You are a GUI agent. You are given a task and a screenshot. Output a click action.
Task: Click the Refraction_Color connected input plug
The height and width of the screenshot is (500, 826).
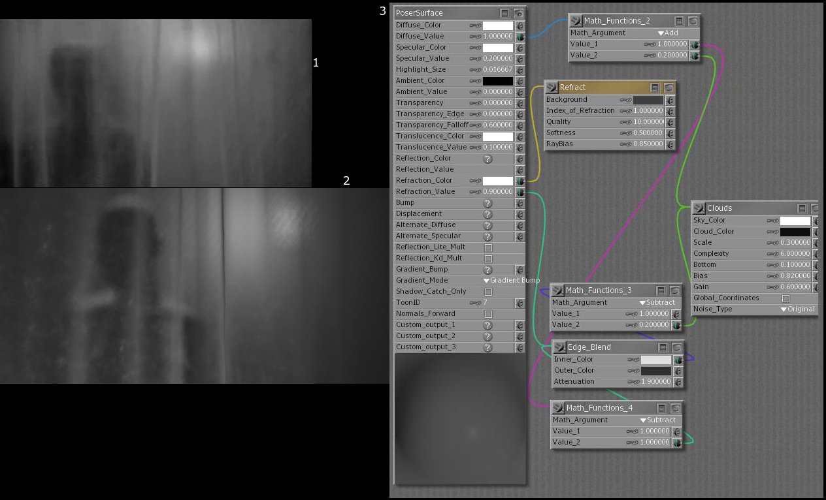520,181
